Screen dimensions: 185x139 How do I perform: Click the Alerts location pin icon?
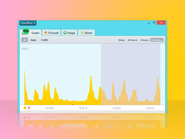click(82, 33)
